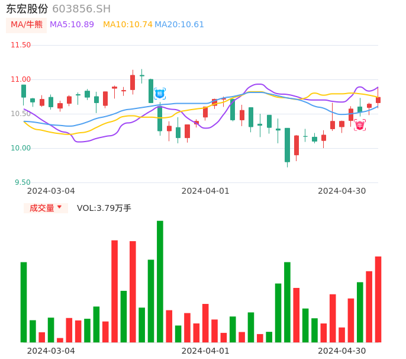Select the first green volume bar on left
The height and width of the screenshot is (359, 406).
[x=24, y=302]
